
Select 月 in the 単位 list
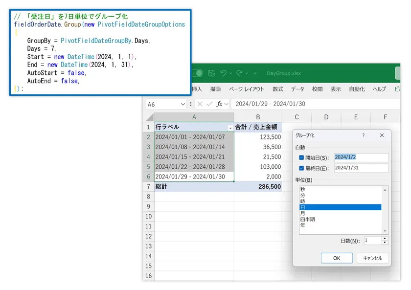(340, 213)
